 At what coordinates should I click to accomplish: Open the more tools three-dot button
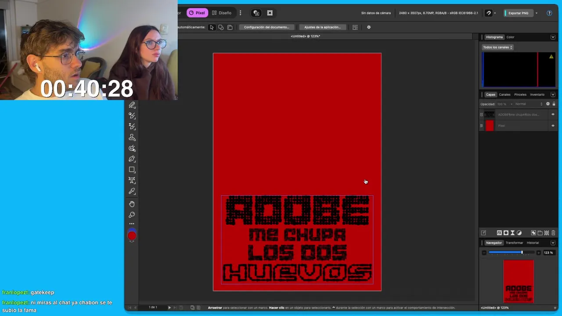[x=132, y=224]
